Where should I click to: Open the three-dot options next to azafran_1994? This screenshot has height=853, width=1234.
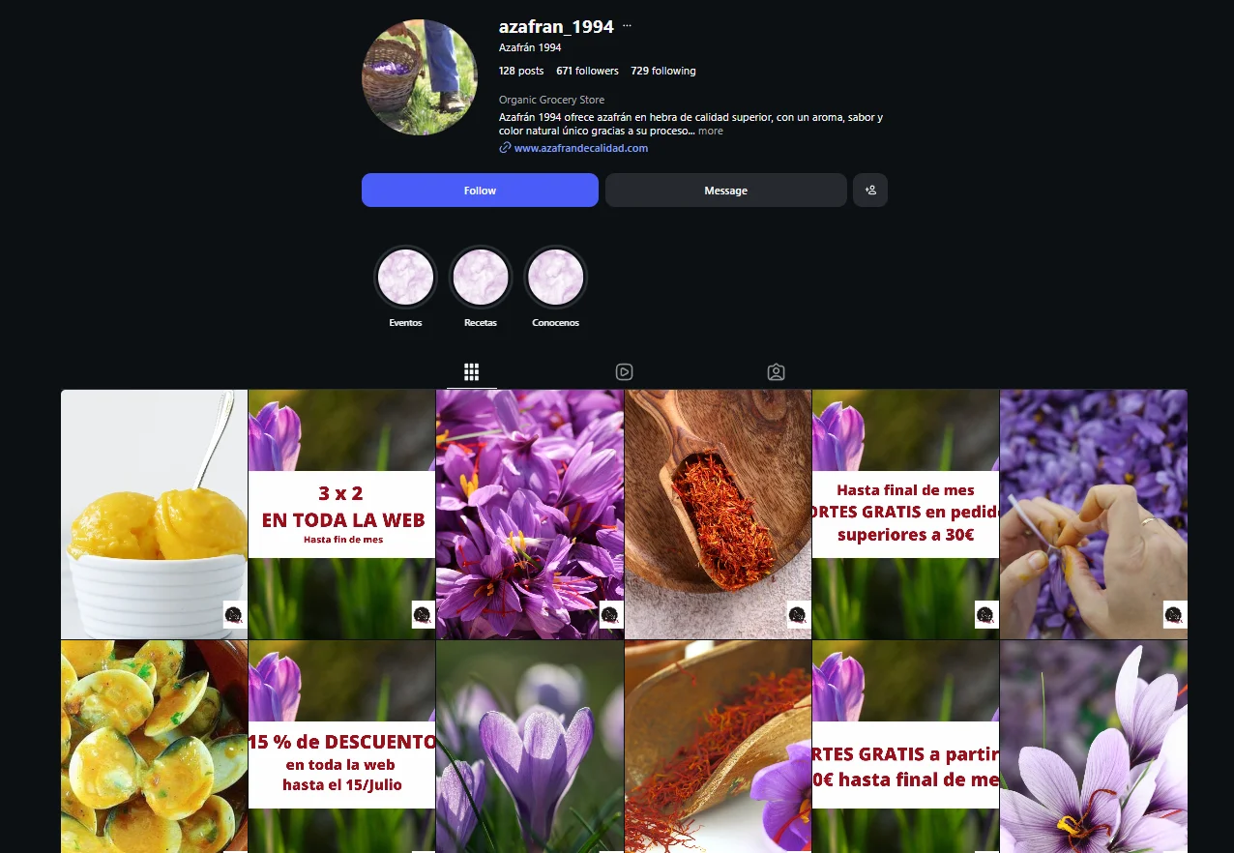point(627,26)
